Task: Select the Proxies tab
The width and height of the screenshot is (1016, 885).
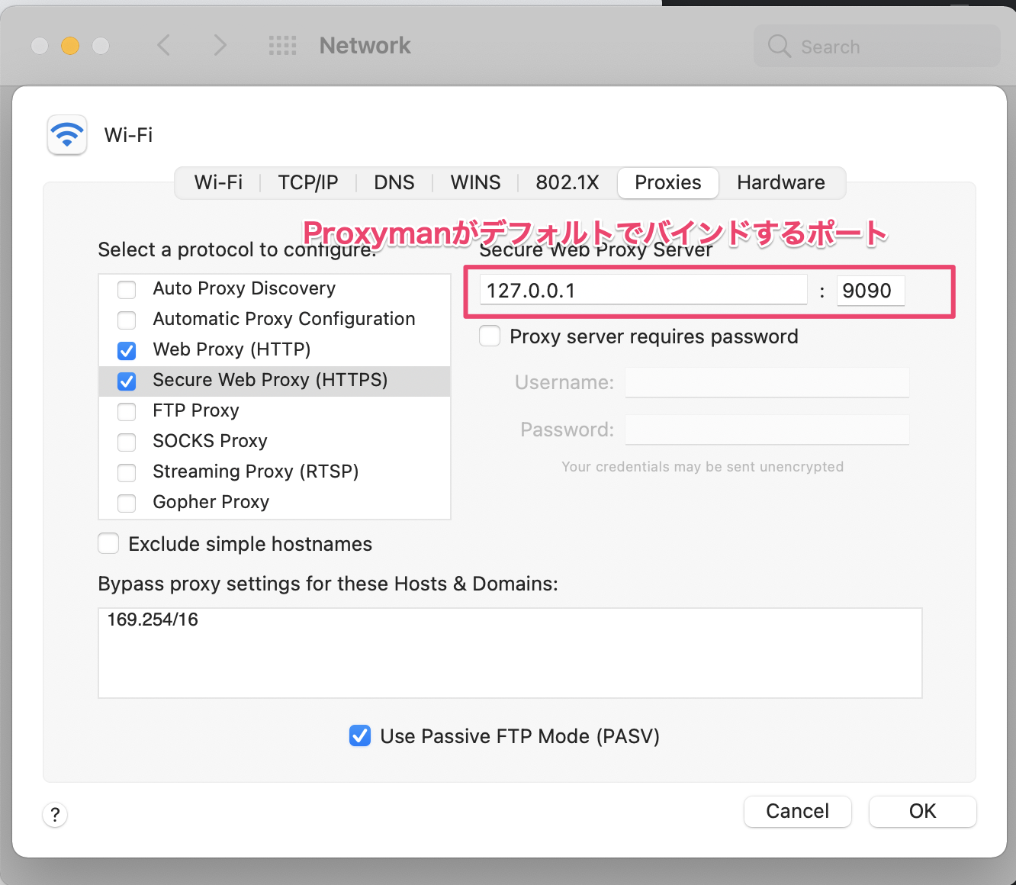Action: 668,182
